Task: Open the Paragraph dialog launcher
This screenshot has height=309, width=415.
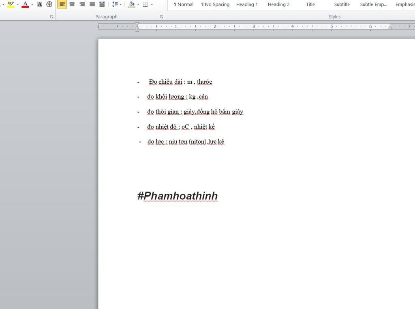Action: pyautogui.click(x=162, y=17)
